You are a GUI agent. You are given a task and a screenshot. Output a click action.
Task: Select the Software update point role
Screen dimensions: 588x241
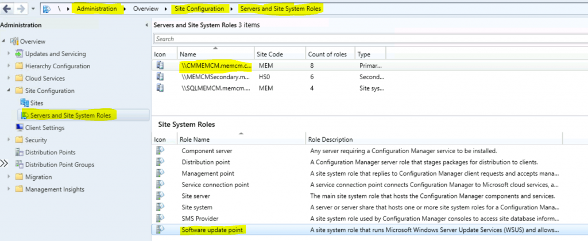[x=369, y=230]
